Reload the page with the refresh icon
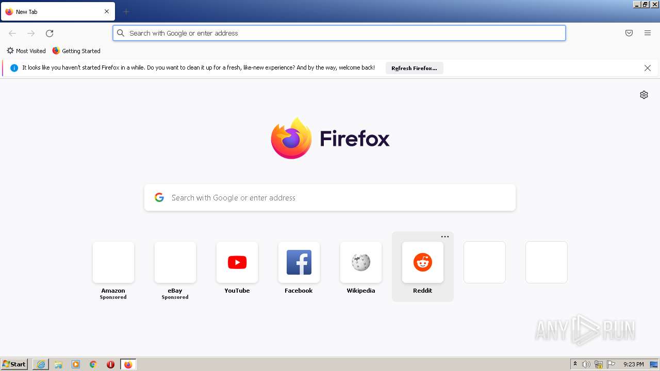Image resolution: width=660 pixels, height=371 pixels. click(x=49, y=33)
